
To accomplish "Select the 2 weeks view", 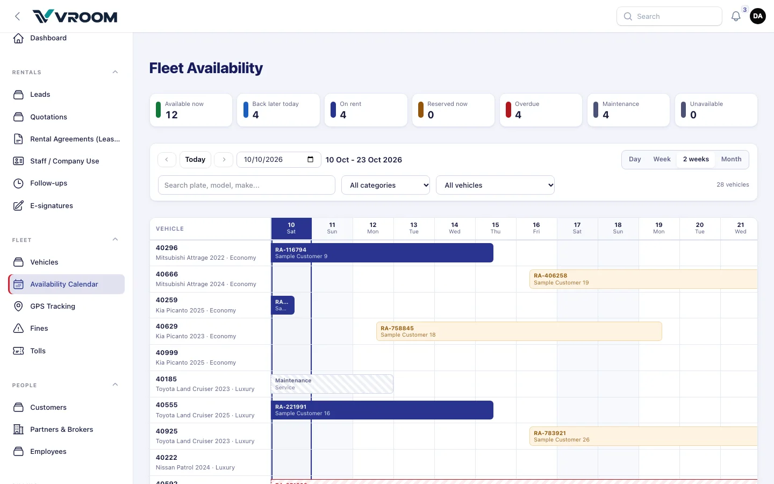I will click(x=696, y=159).
